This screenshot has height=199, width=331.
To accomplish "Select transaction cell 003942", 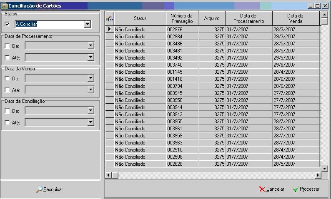I will pos(182,114).
